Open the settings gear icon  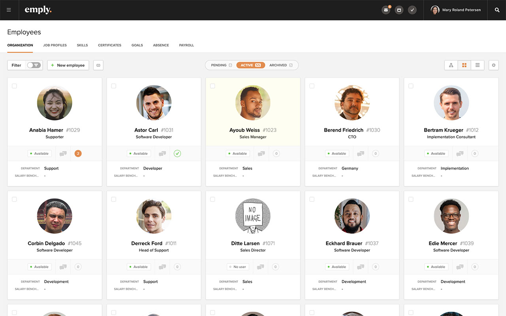[493, 65]
